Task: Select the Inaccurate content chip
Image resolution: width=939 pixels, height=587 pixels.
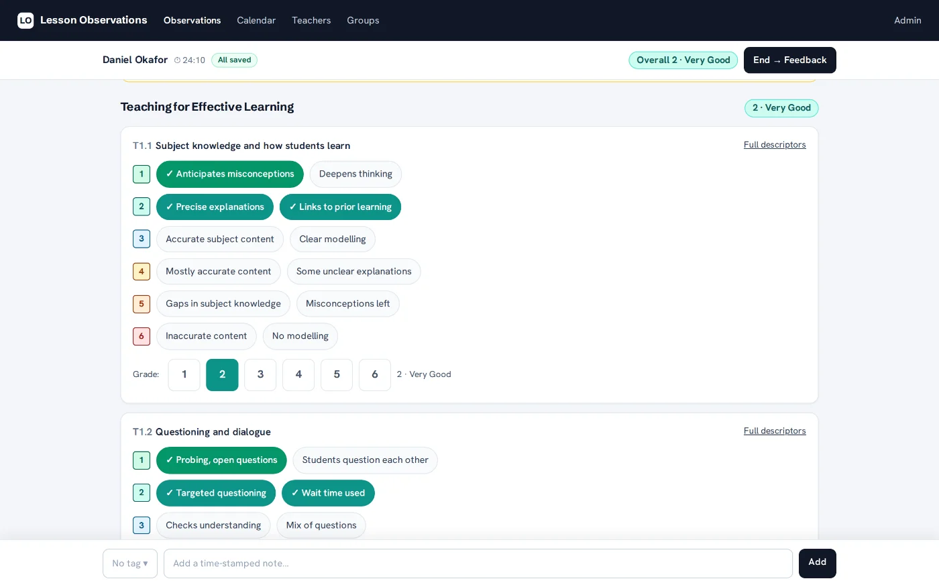Action: [x=207, y=336]
